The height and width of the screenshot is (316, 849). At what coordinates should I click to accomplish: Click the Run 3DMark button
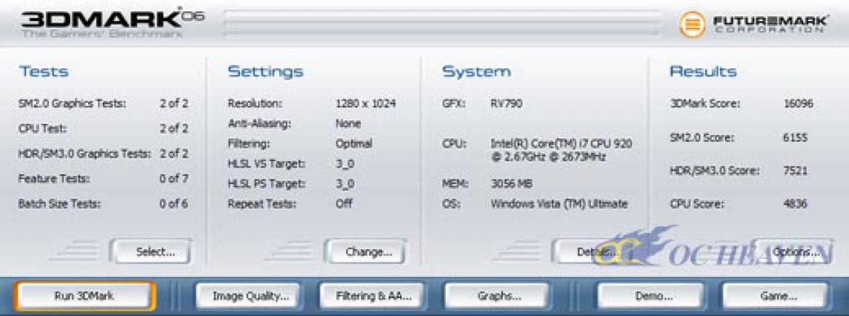coord(84,296)
